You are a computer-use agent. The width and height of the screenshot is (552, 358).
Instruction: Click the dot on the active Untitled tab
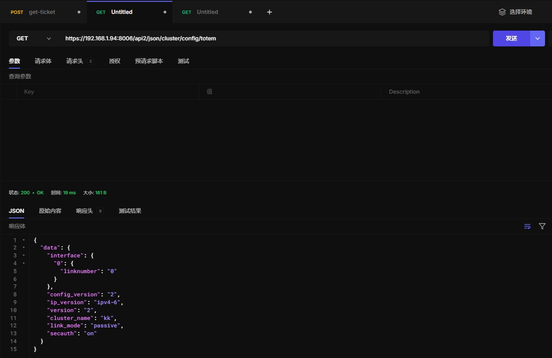(x=165, y=12)
